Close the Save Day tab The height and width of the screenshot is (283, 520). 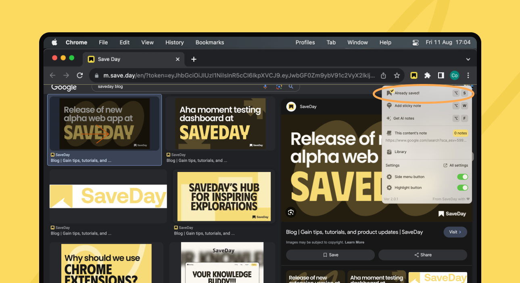coord(178,59)
